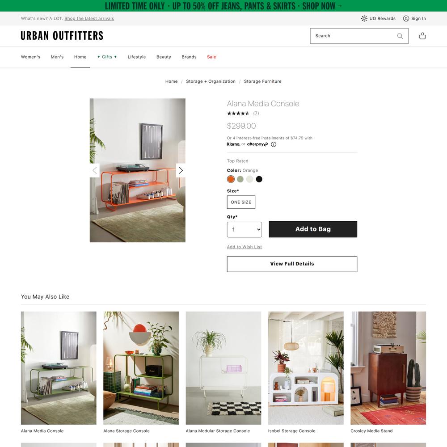Open installment payment info icon

pyautogui.click(x=274, y=144)
